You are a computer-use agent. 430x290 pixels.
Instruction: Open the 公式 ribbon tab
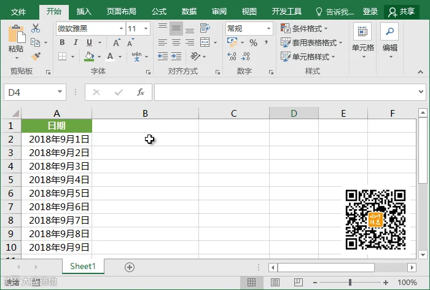coord(159,12)
